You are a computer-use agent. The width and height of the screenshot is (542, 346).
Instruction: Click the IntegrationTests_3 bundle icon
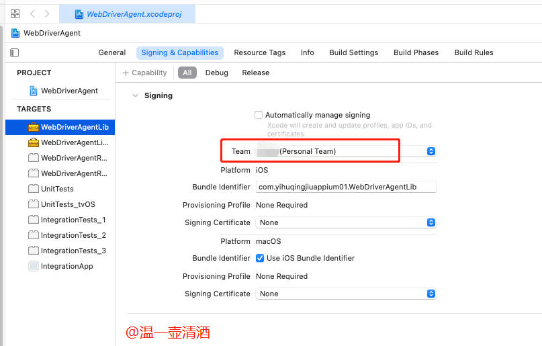point(34,251)
